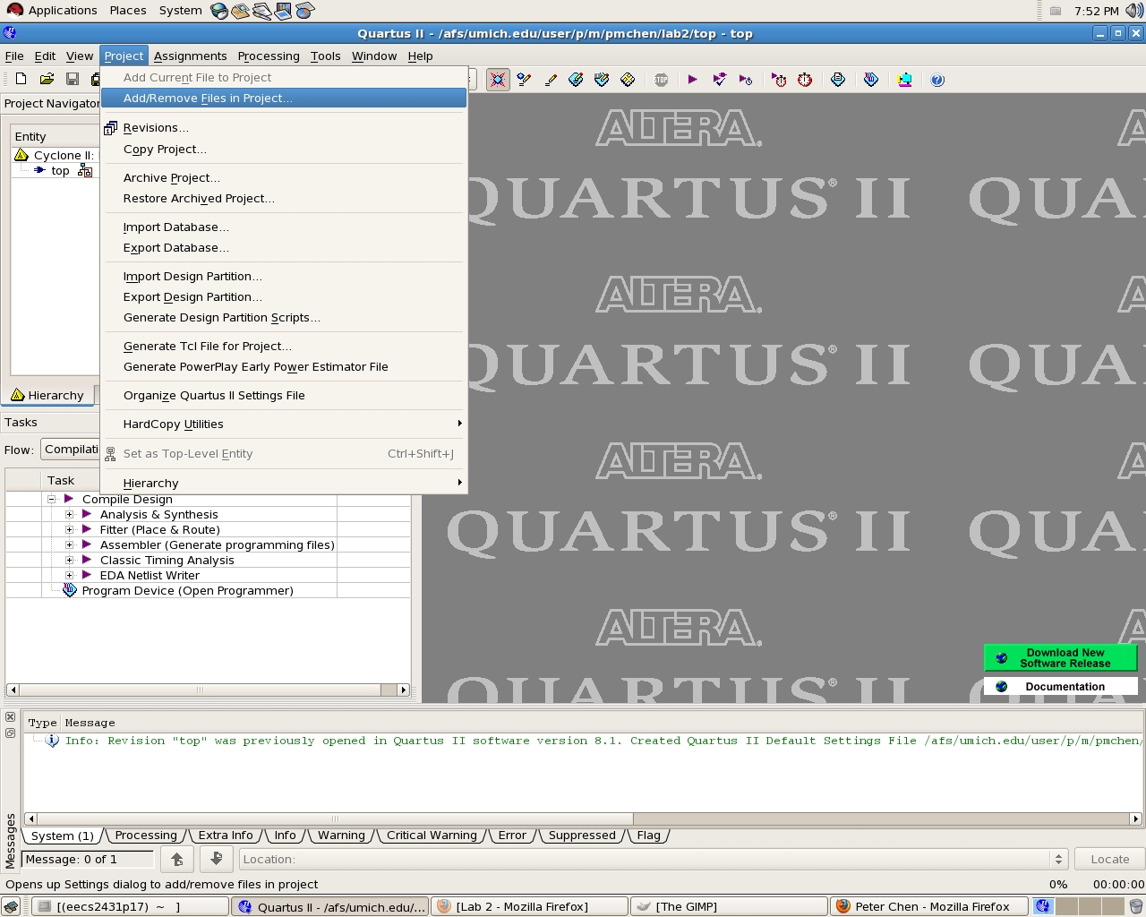This screenshot has width=1146, height=917.
Task: Open the Hierarchy submenu
Action: 284,484
